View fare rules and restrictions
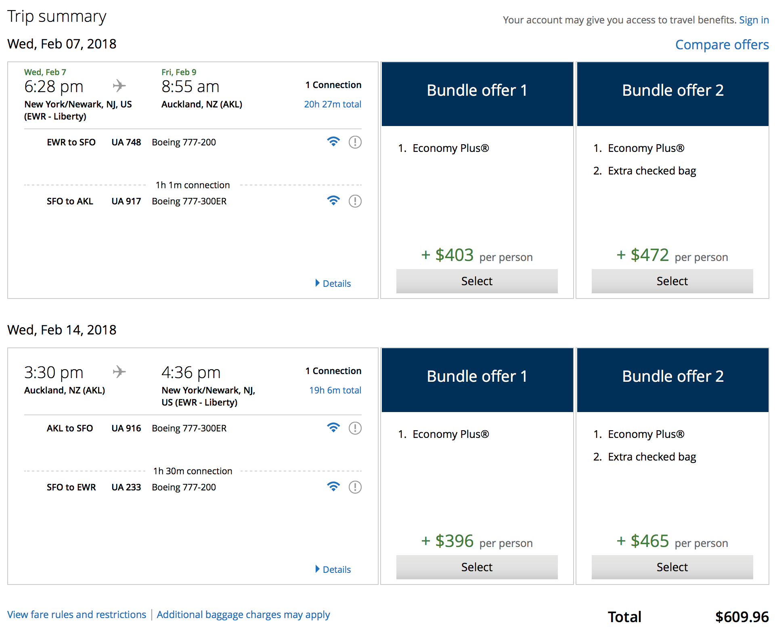This screenshot has height=631, width=775. tap(77, 614)
